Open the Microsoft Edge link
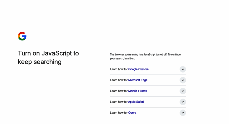The height and width of the screenshot is (124, 229). click(138, 80)
